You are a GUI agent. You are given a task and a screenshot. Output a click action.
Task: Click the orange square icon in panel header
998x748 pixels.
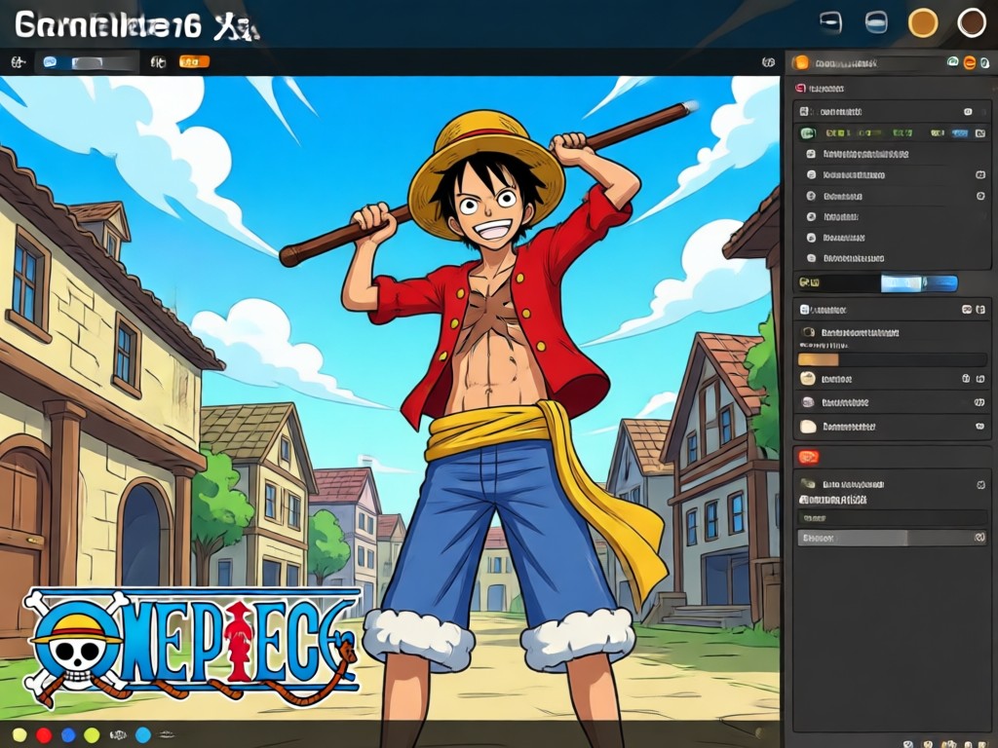click(x=801, y=62)
